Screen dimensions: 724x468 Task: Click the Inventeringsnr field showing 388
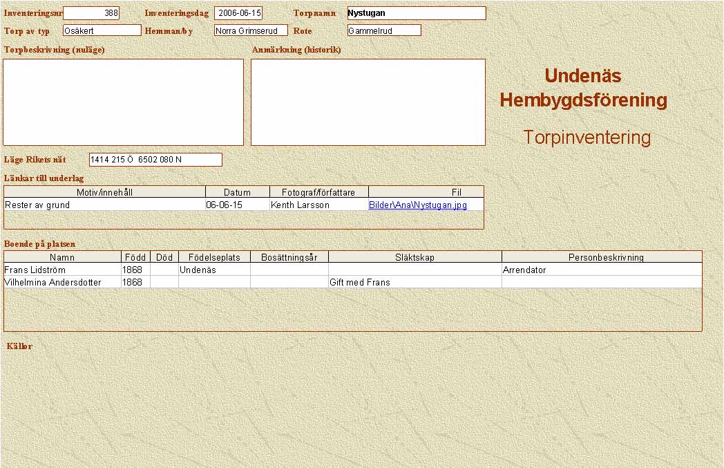click(x=91, y=13)
